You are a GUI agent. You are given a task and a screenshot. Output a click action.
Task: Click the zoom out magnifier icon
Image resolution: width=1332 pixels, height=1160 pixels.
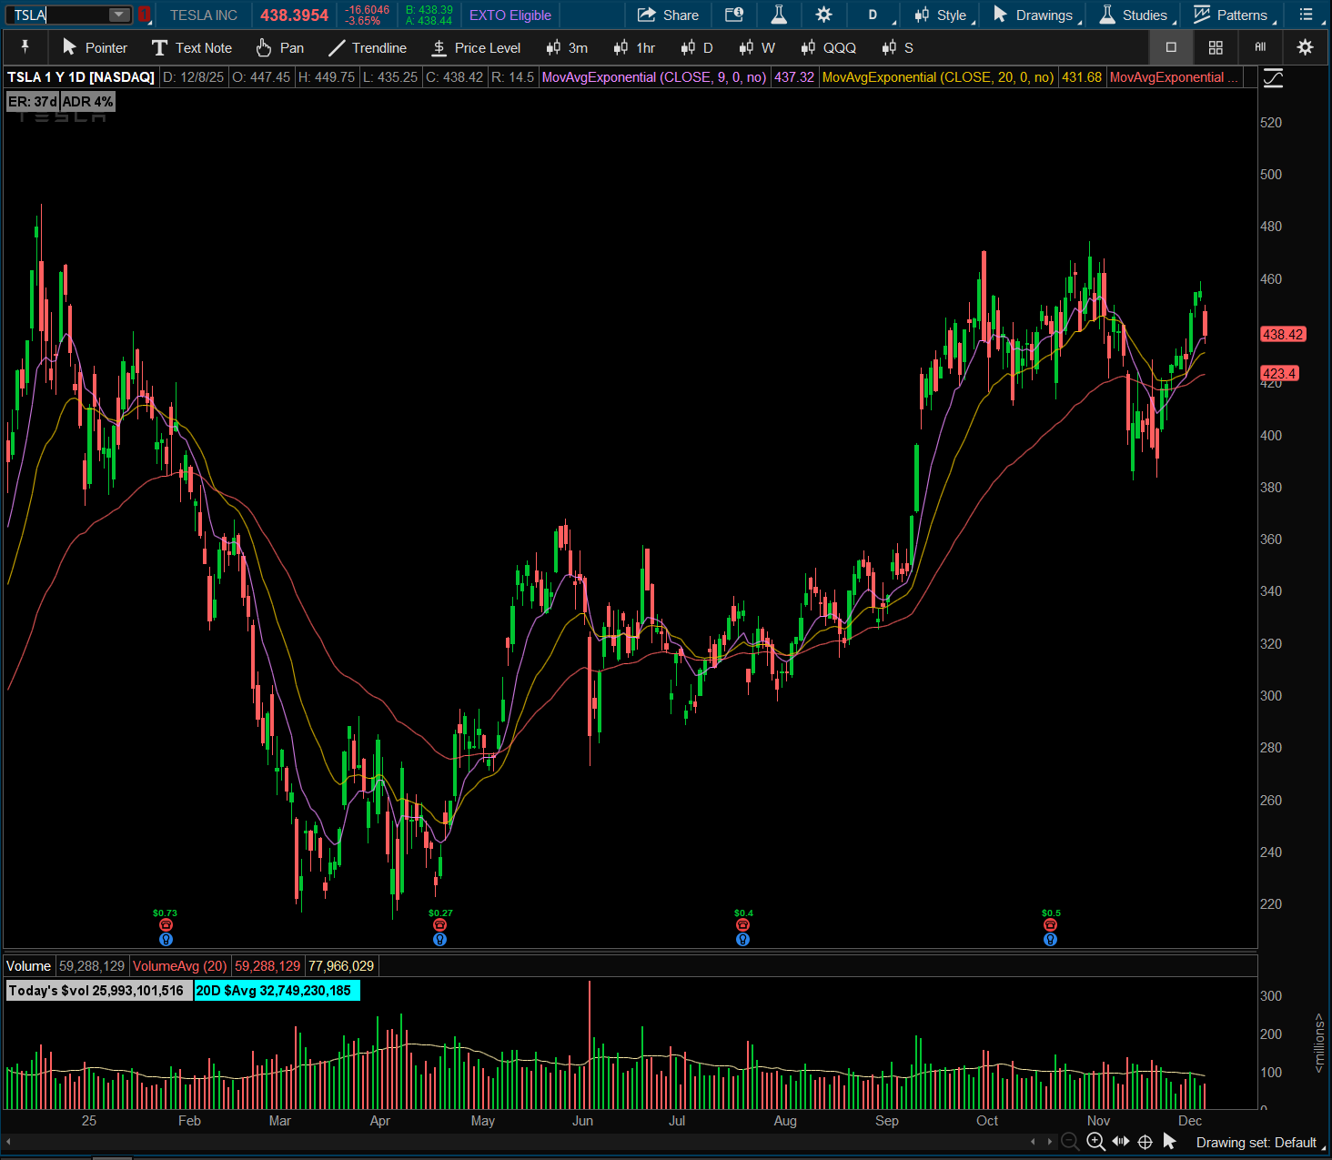[x=1071, y=1142]
